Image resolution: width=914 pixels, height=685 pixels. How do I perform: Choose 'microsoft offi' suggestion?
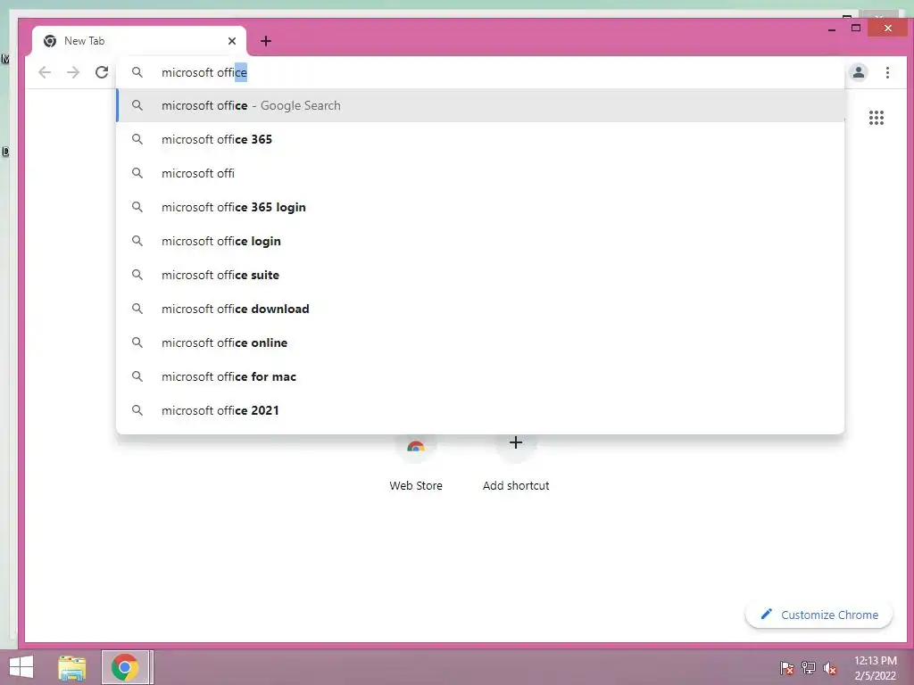[480, 173]
